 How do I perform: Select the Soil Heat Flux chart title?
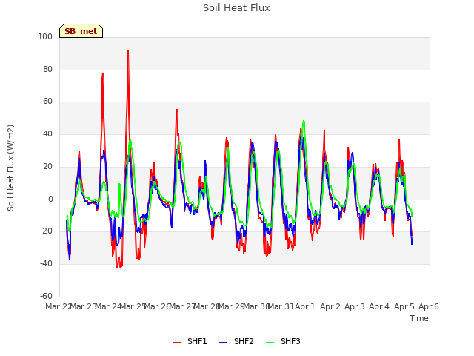pos(236,8)
